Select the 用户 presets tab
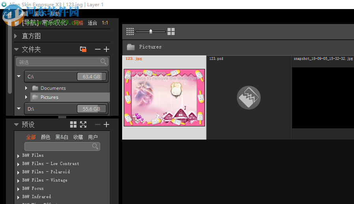354x204 pixels. pos(93,137)
